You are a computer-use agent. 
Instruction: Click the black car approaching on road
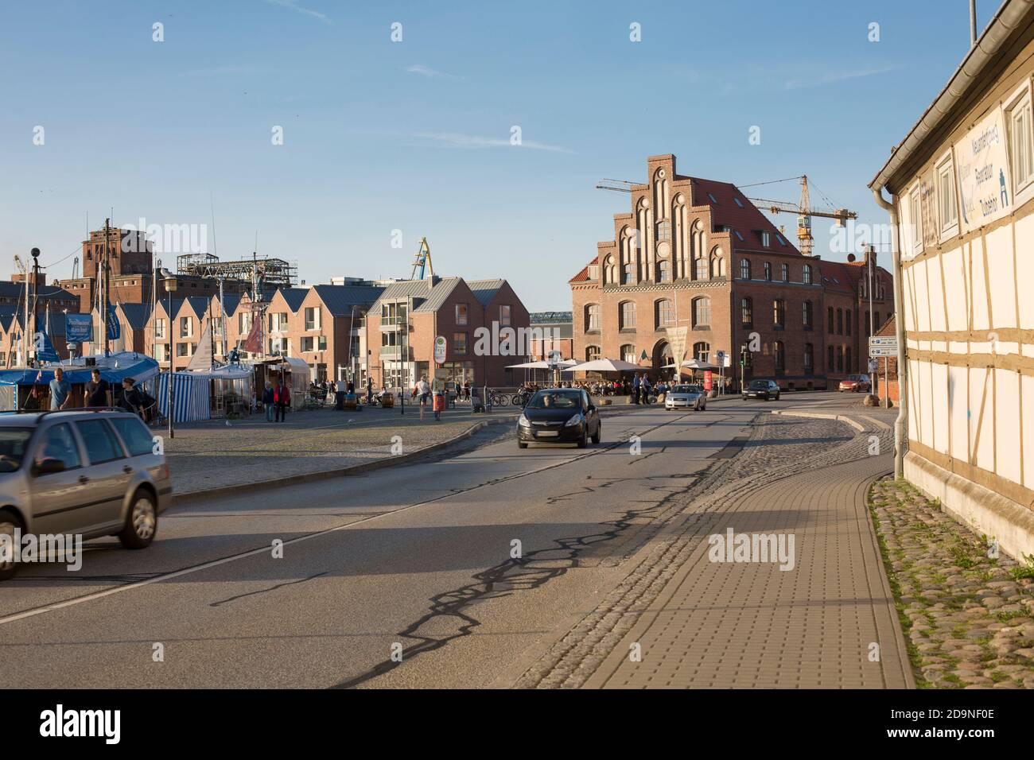[x=558, y=417]
